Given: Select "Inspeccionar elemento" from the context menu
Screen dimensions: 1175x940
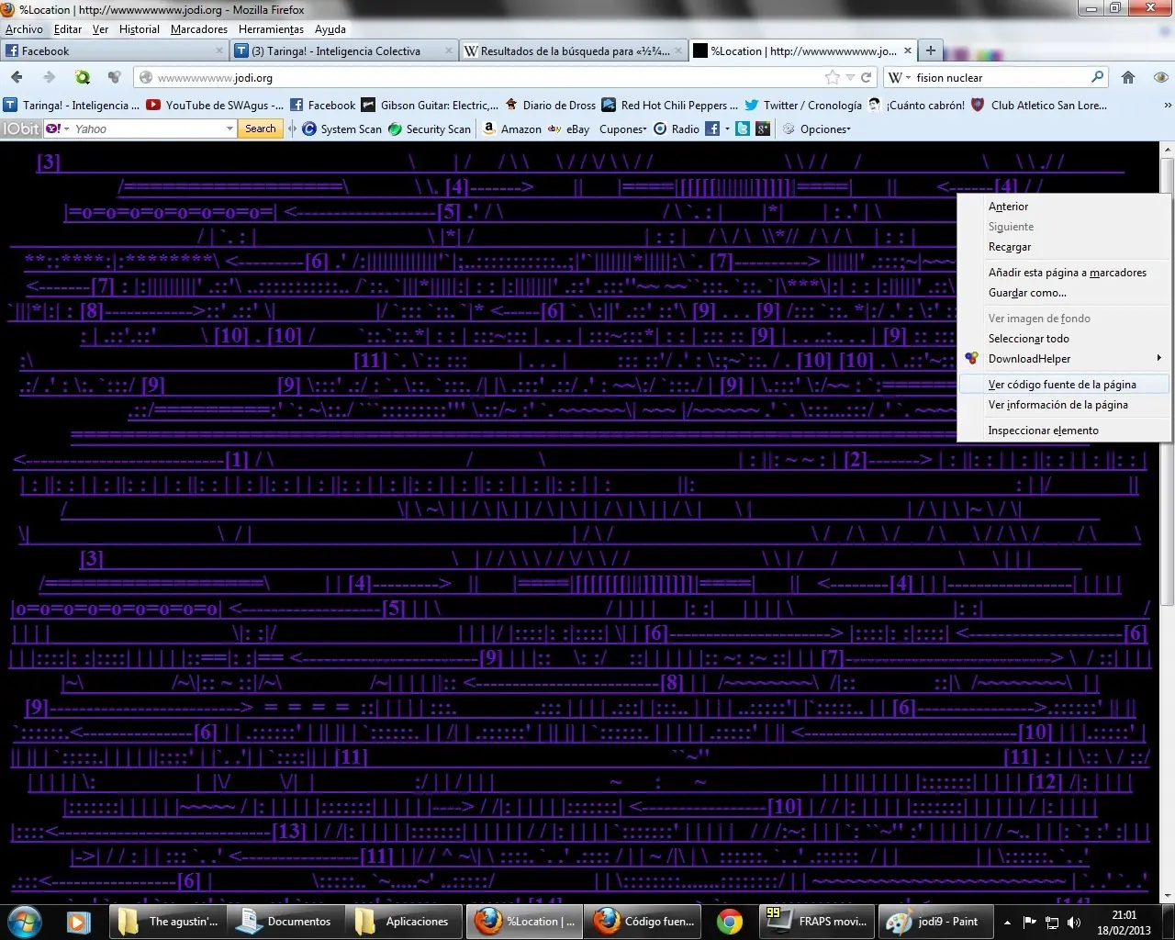Looking at the screenshot, I should (1044, 430).
